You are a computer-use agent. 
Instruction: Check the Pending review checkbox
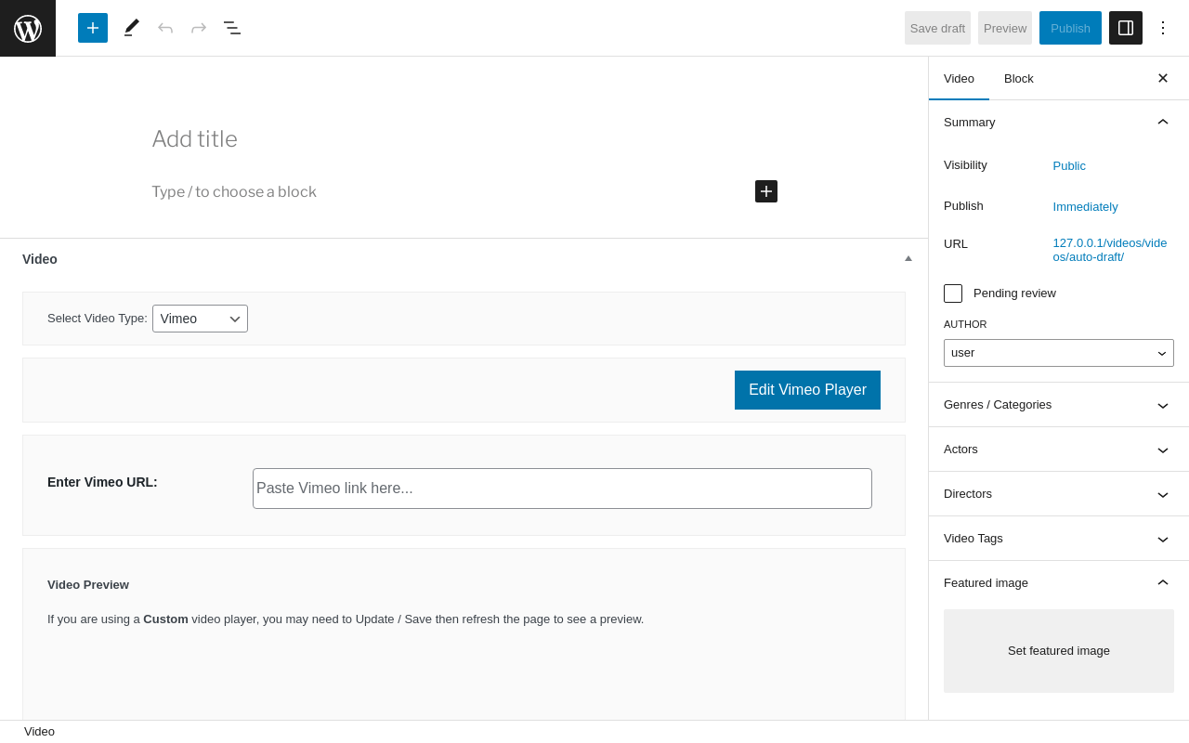pos(953,293)
